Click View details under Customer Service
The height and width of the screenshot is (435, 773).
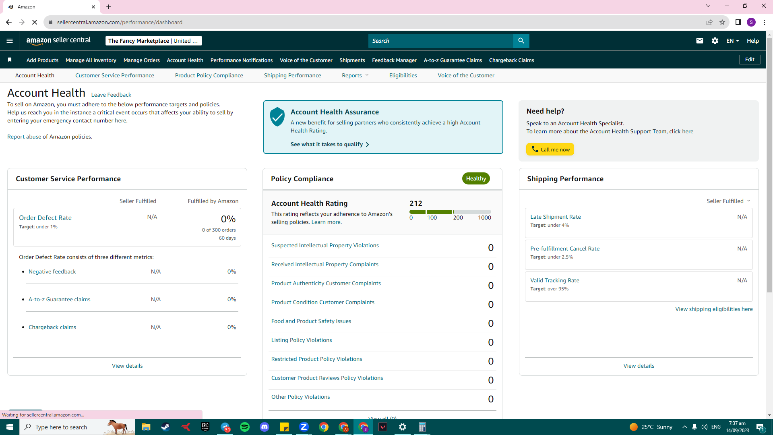coord(127,366)
